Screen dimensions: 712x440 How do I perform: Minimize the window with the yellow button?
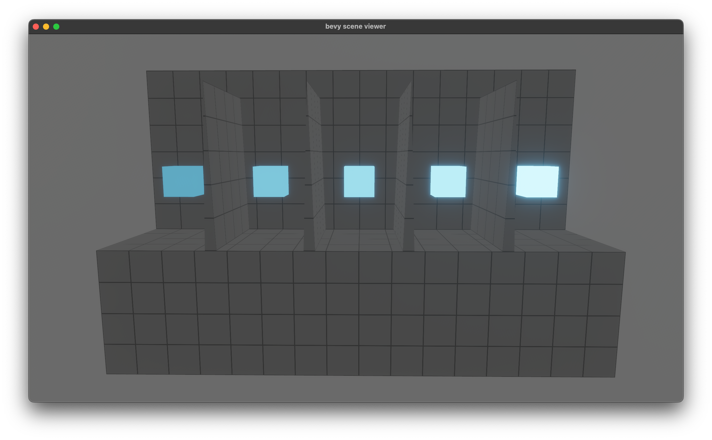point(46,27)
